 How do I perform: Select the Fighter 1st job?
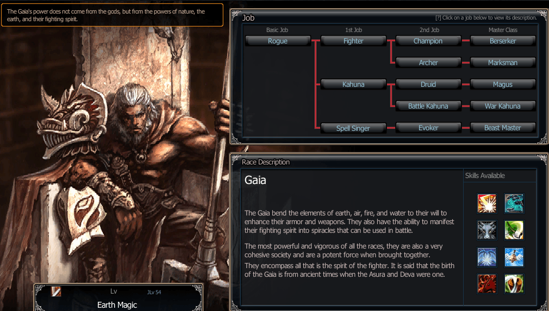click(x=353, y=41)
